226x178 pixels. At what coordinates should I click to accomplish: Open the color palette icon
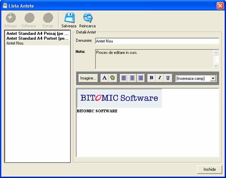pyautogui.click(x=112, y=78)
